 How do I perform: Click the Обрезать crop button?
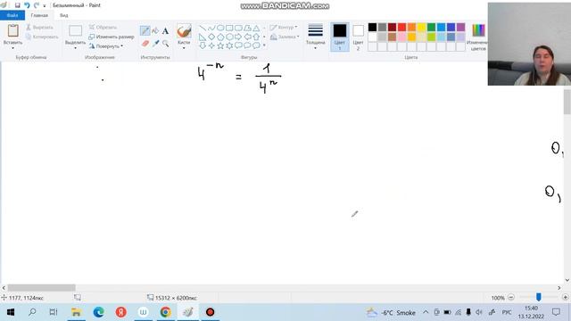click(x=103, y=28)
